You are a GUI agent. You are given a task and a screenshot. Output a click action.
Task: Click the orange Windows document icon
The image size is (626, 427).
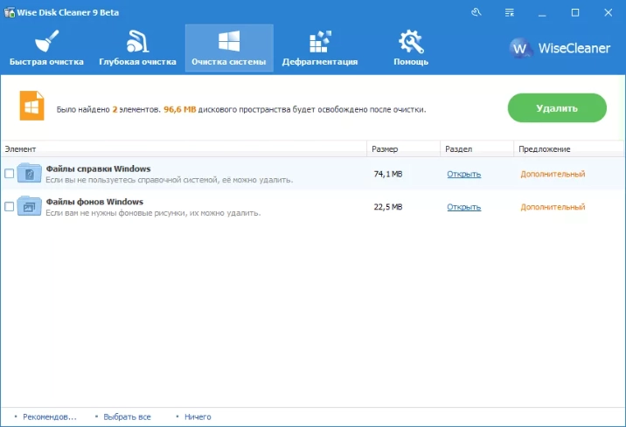tap(32, 107)
